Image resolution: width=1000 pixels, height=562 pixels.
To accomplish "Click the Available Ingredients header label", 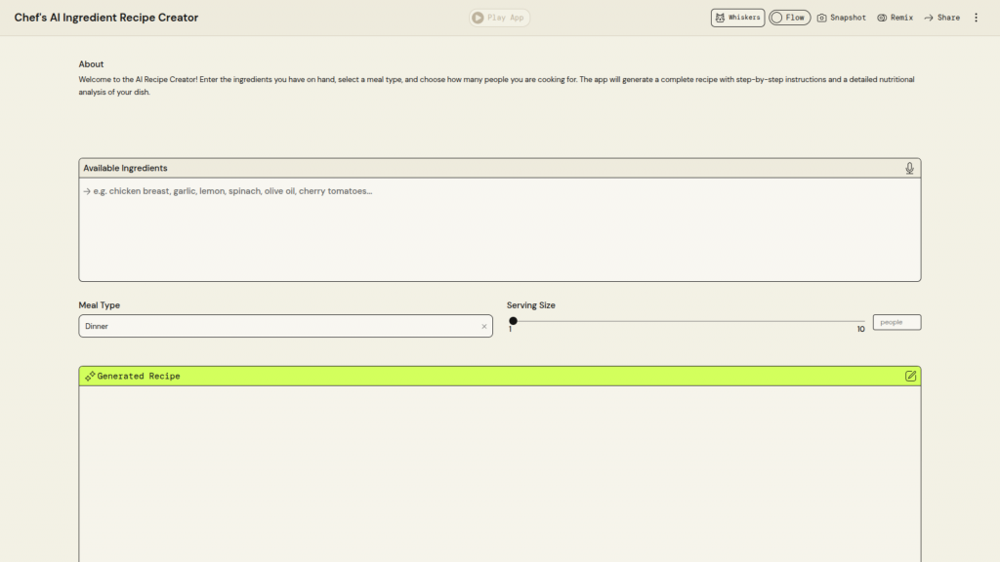I will [x=125, y=169].
